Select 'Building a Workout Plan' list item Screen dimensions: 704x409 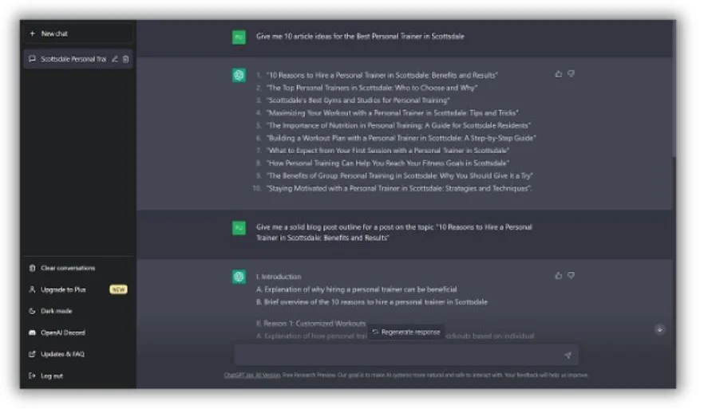(x=401, y=138)
